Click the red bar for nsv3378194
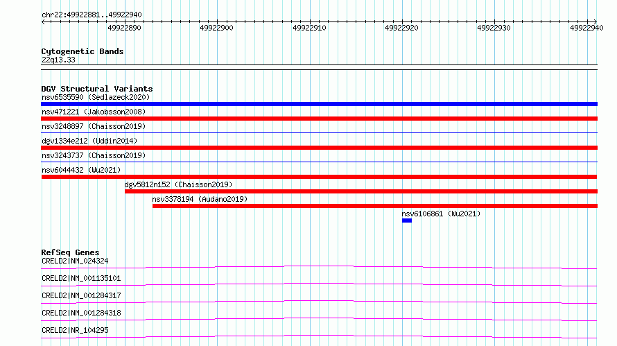Screen dimensions: 617x346 coord(375,206)
